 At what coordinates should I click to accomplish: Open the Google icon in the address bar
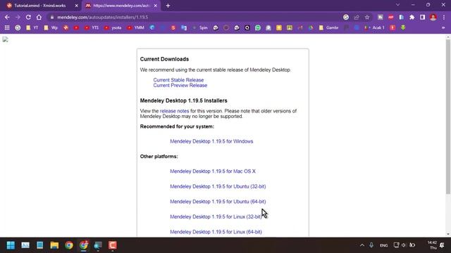click(x=346, y=17)
